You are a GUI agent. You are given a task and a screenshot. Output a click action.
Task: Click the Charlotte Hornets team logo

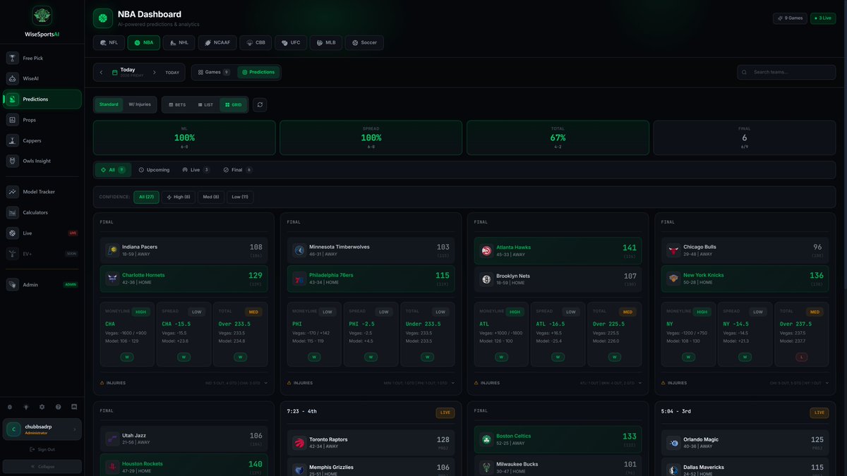[112, 279]
